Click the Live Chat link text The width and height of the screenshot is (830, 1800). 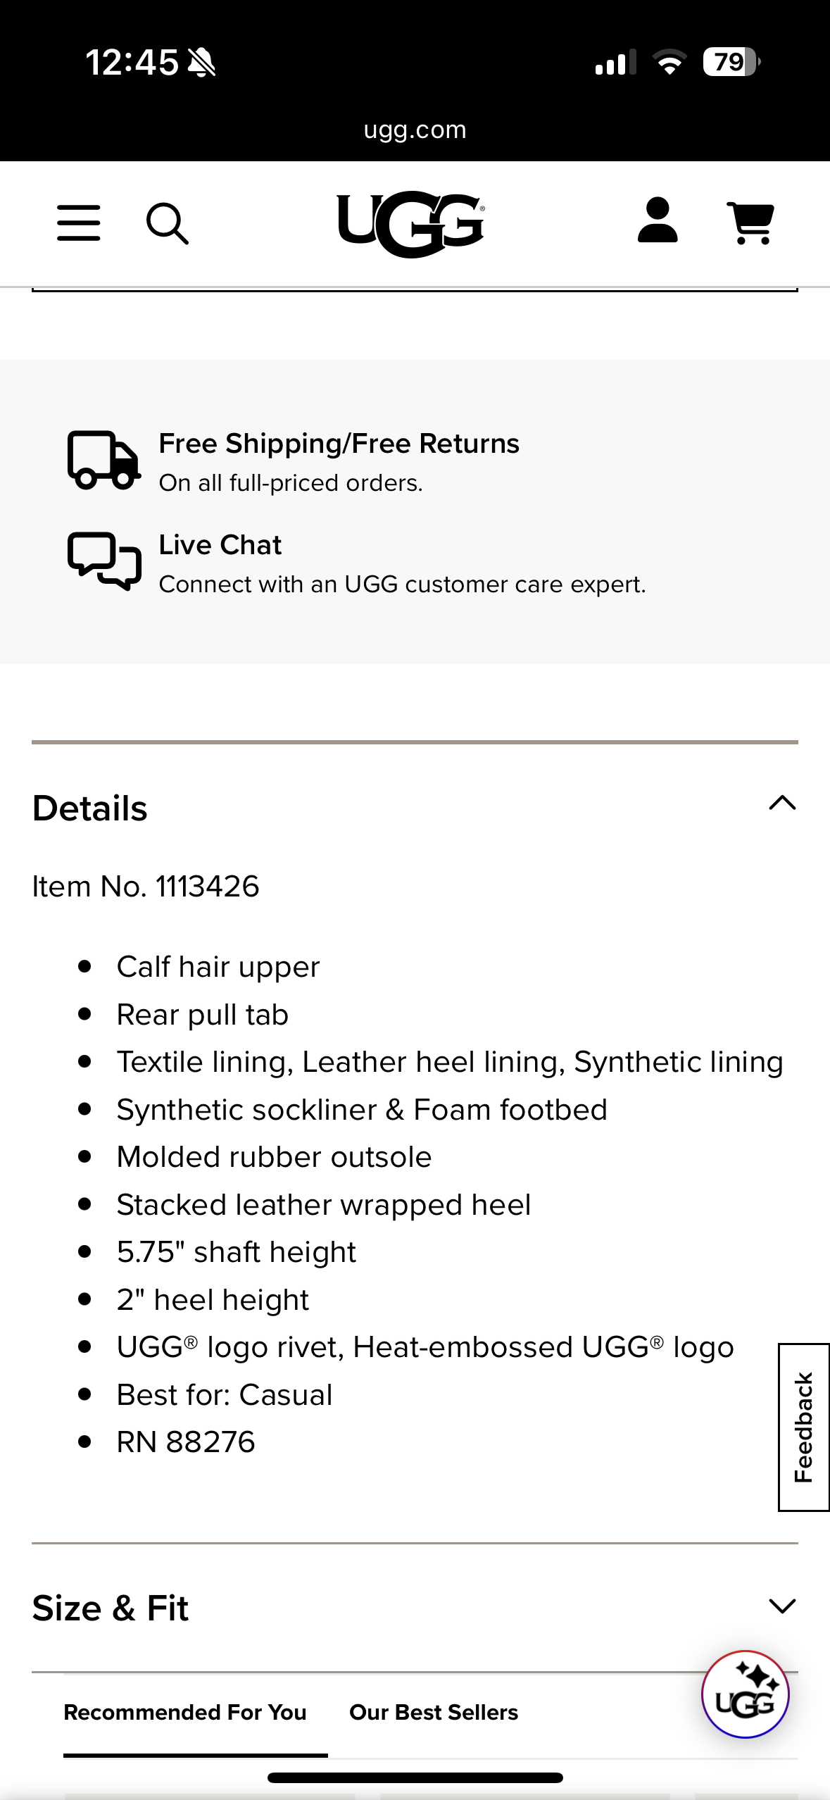(220, 544)
